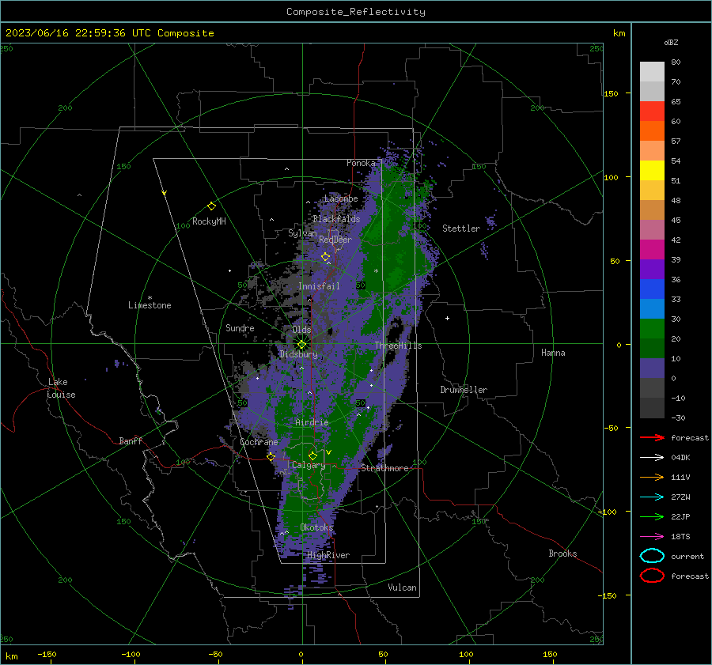The width and height of the screenshot is (712, 665).
Task: Click the Sylvan label
Action: [x=302, y=233]
